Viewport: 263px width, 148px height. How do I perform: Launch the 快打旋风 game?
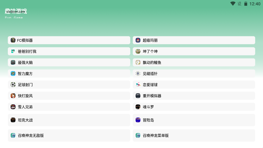click(x=69, y=96)
